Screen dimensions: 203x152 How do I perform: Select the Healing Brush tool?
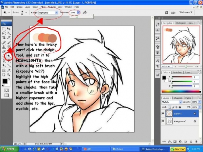click(x=4, y=42)
